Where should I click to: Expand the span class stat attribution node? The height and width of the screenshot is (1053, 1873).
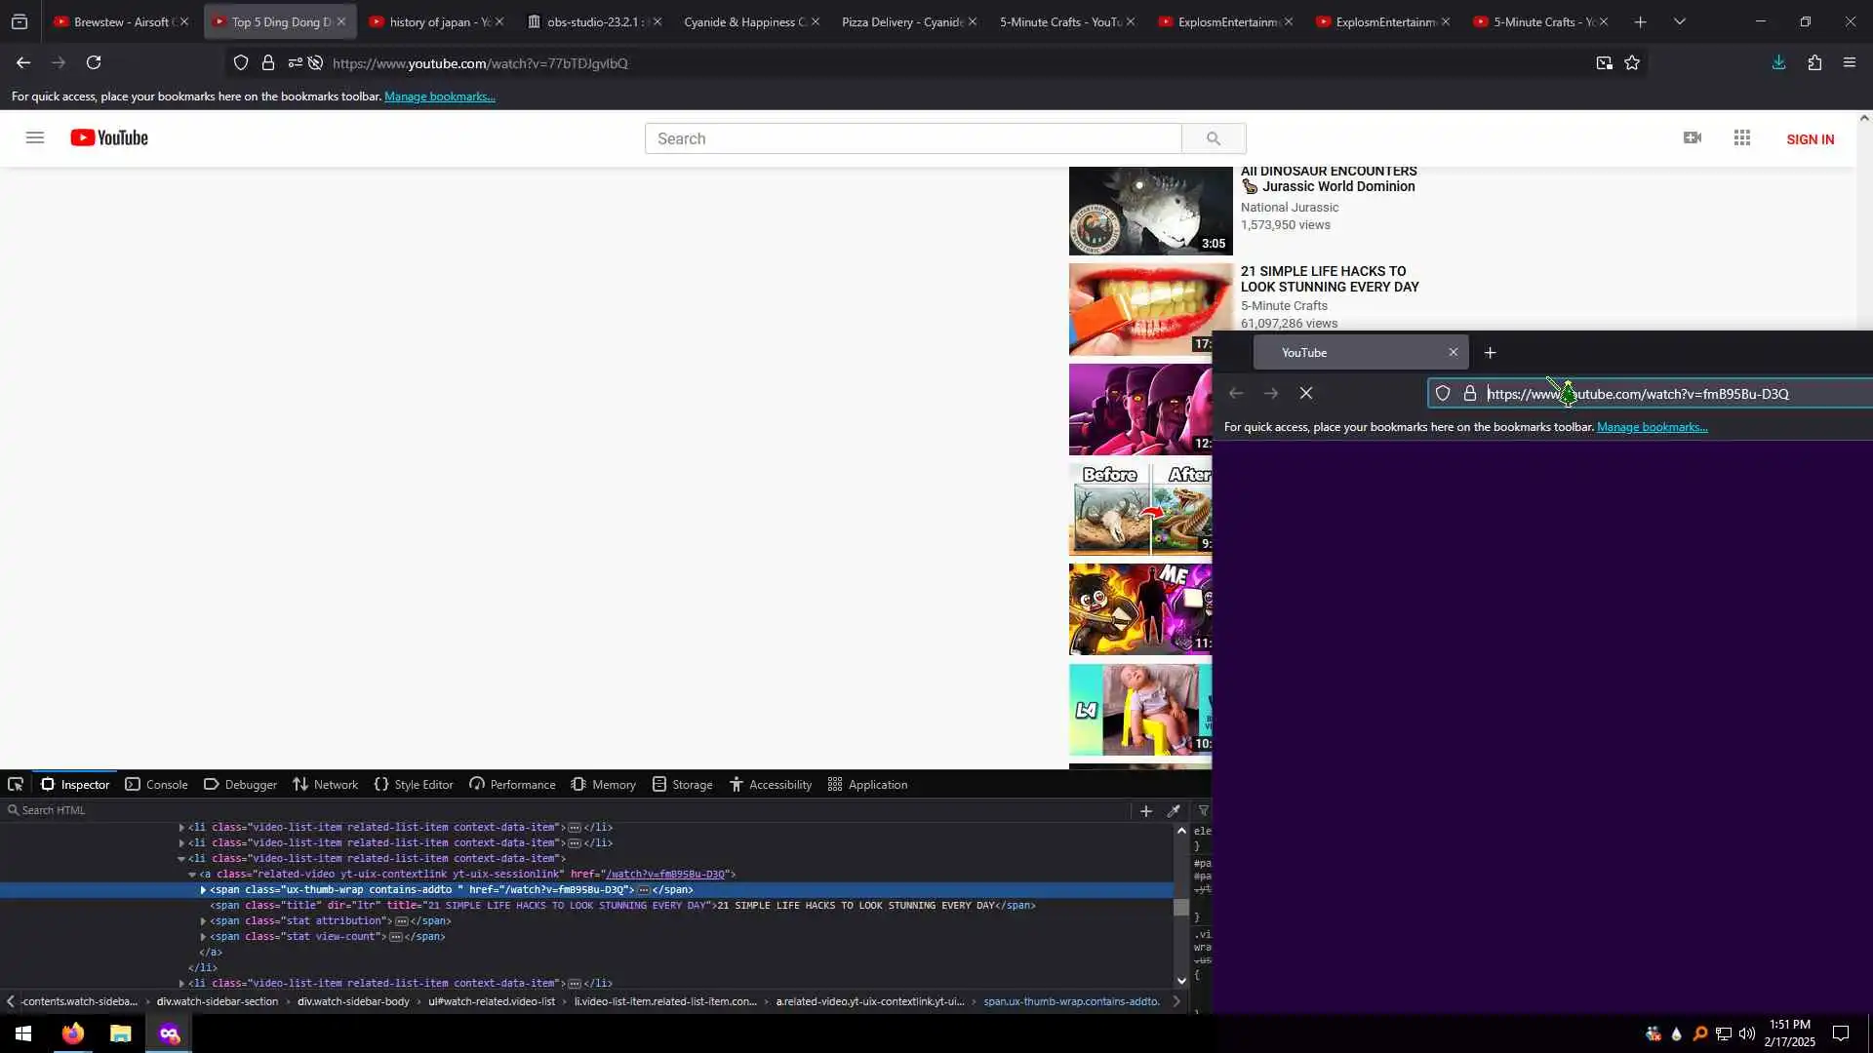203,921
